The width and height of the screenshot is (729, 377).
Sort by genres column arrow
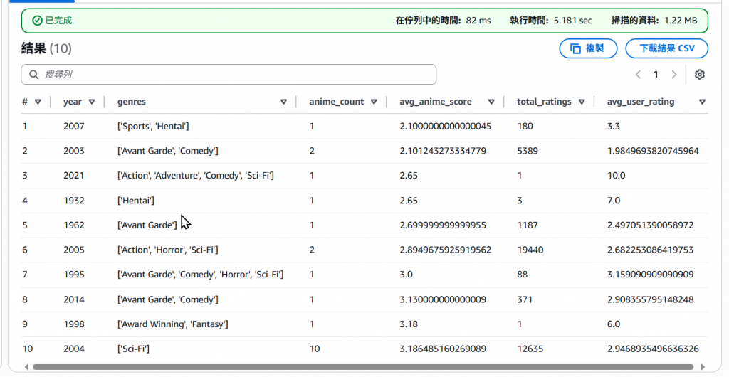(x=283, y=102)
